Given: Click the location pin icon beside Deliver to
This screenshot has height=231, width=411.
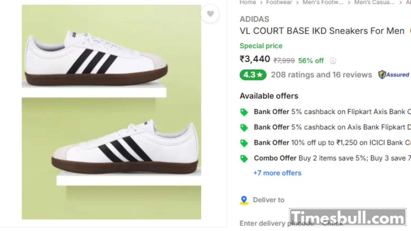Looking at the screenshot, I should [x=244, y=200].
